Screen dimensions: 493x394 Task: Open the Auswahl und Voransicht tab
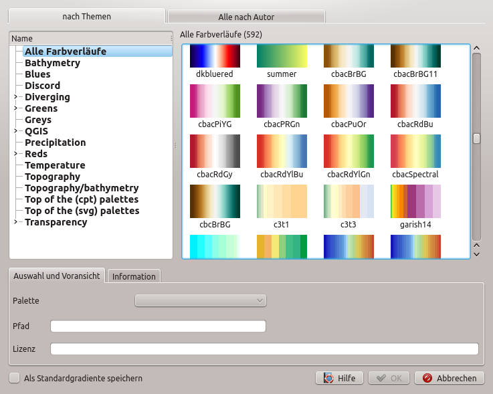tap(57, 276)
